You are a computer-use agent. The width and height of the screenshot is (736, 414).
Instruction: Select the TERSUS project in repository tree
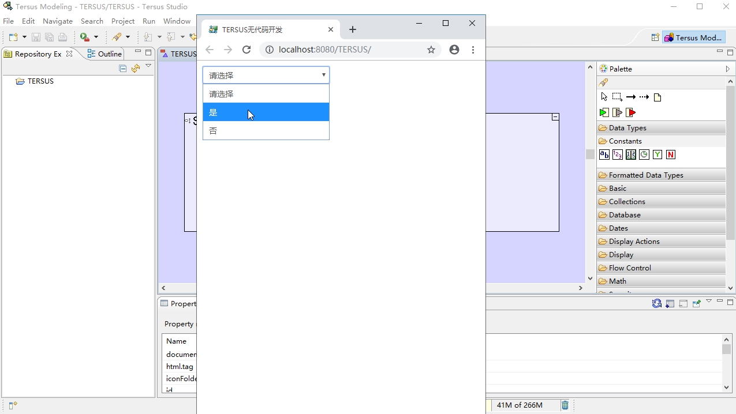click(x=40, y=81)
